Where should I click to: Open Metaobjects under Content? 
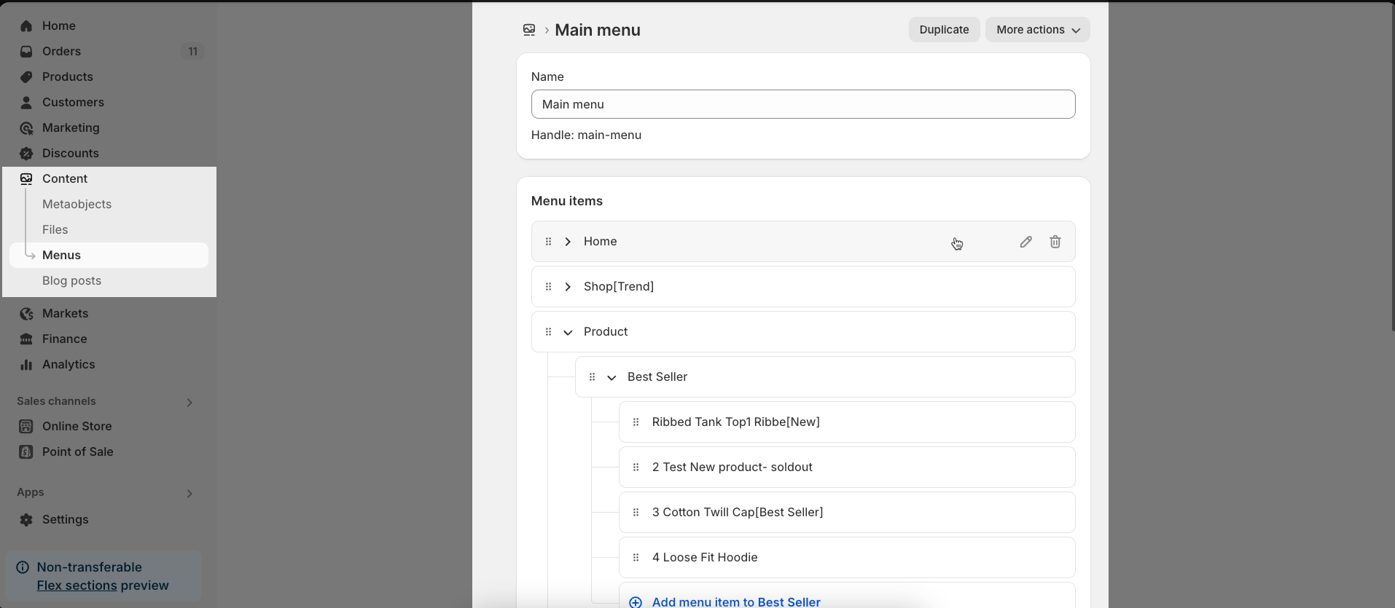[77, 205]
